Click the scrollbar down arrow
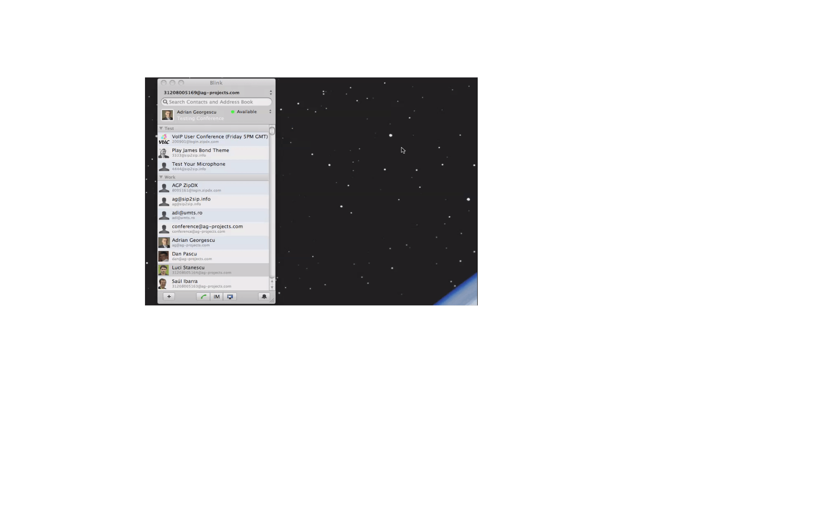 (x=272, y=288)
